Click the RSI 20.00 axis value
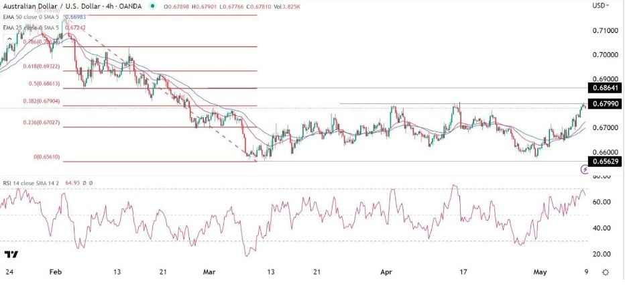The height and width of the screenshot is (291, 625). 602,254
